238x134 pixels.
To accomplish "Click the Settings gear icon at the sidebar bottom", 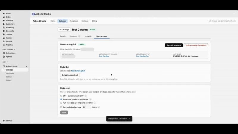I will pyautogui.click(x=4, y=121).
